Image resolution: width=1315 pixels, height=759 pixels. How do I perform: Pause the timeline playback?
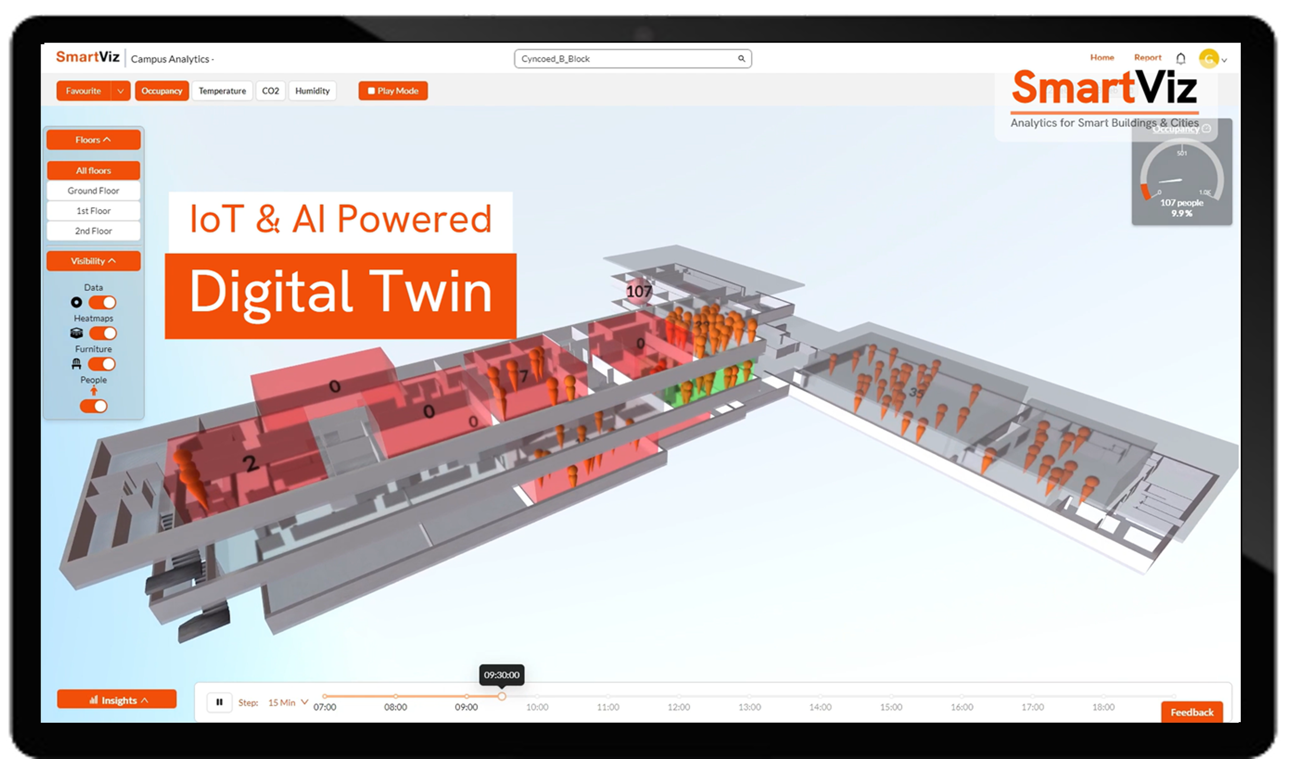click(x=220, y=702)
